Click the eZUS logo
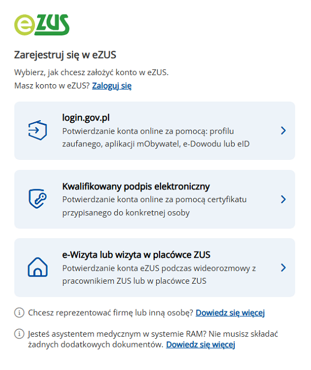Screen dimensions: 311x370 tap(42, 25)
